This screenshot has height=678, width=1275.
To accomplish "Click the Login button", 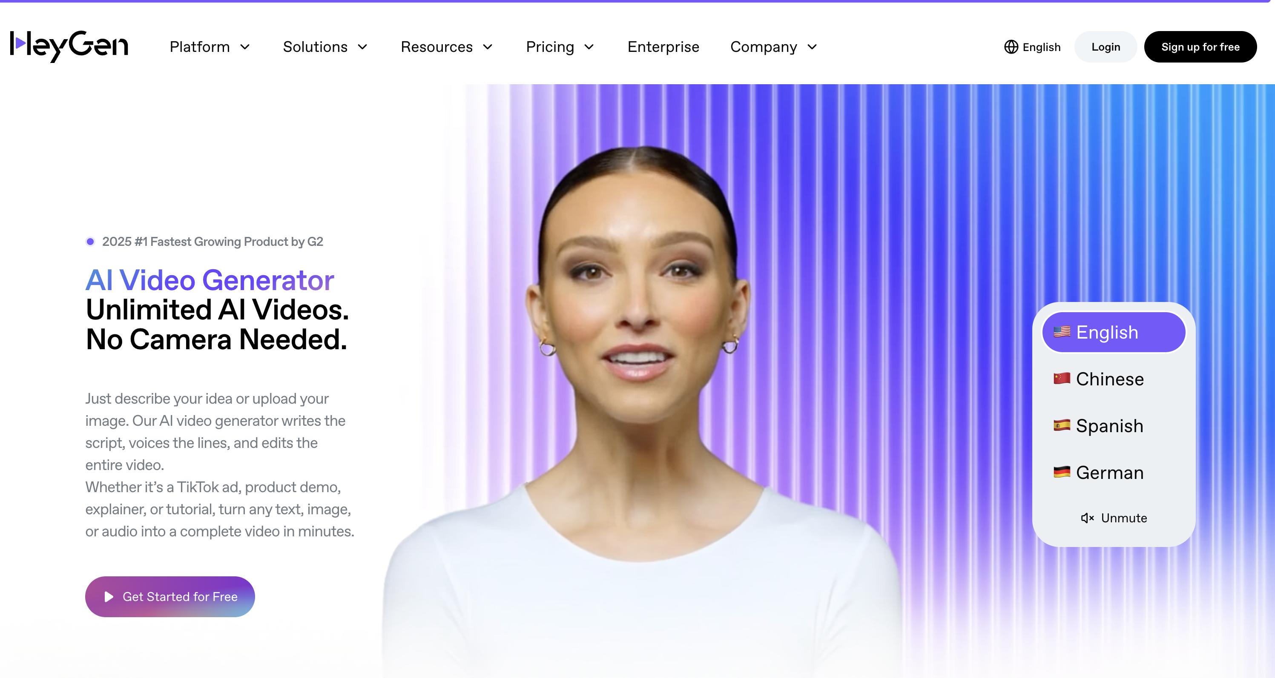I will 1106,47.
